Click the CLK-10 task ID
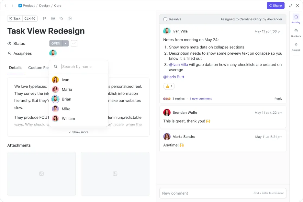Viewport: 303px width, 202px height. (30, 18)
